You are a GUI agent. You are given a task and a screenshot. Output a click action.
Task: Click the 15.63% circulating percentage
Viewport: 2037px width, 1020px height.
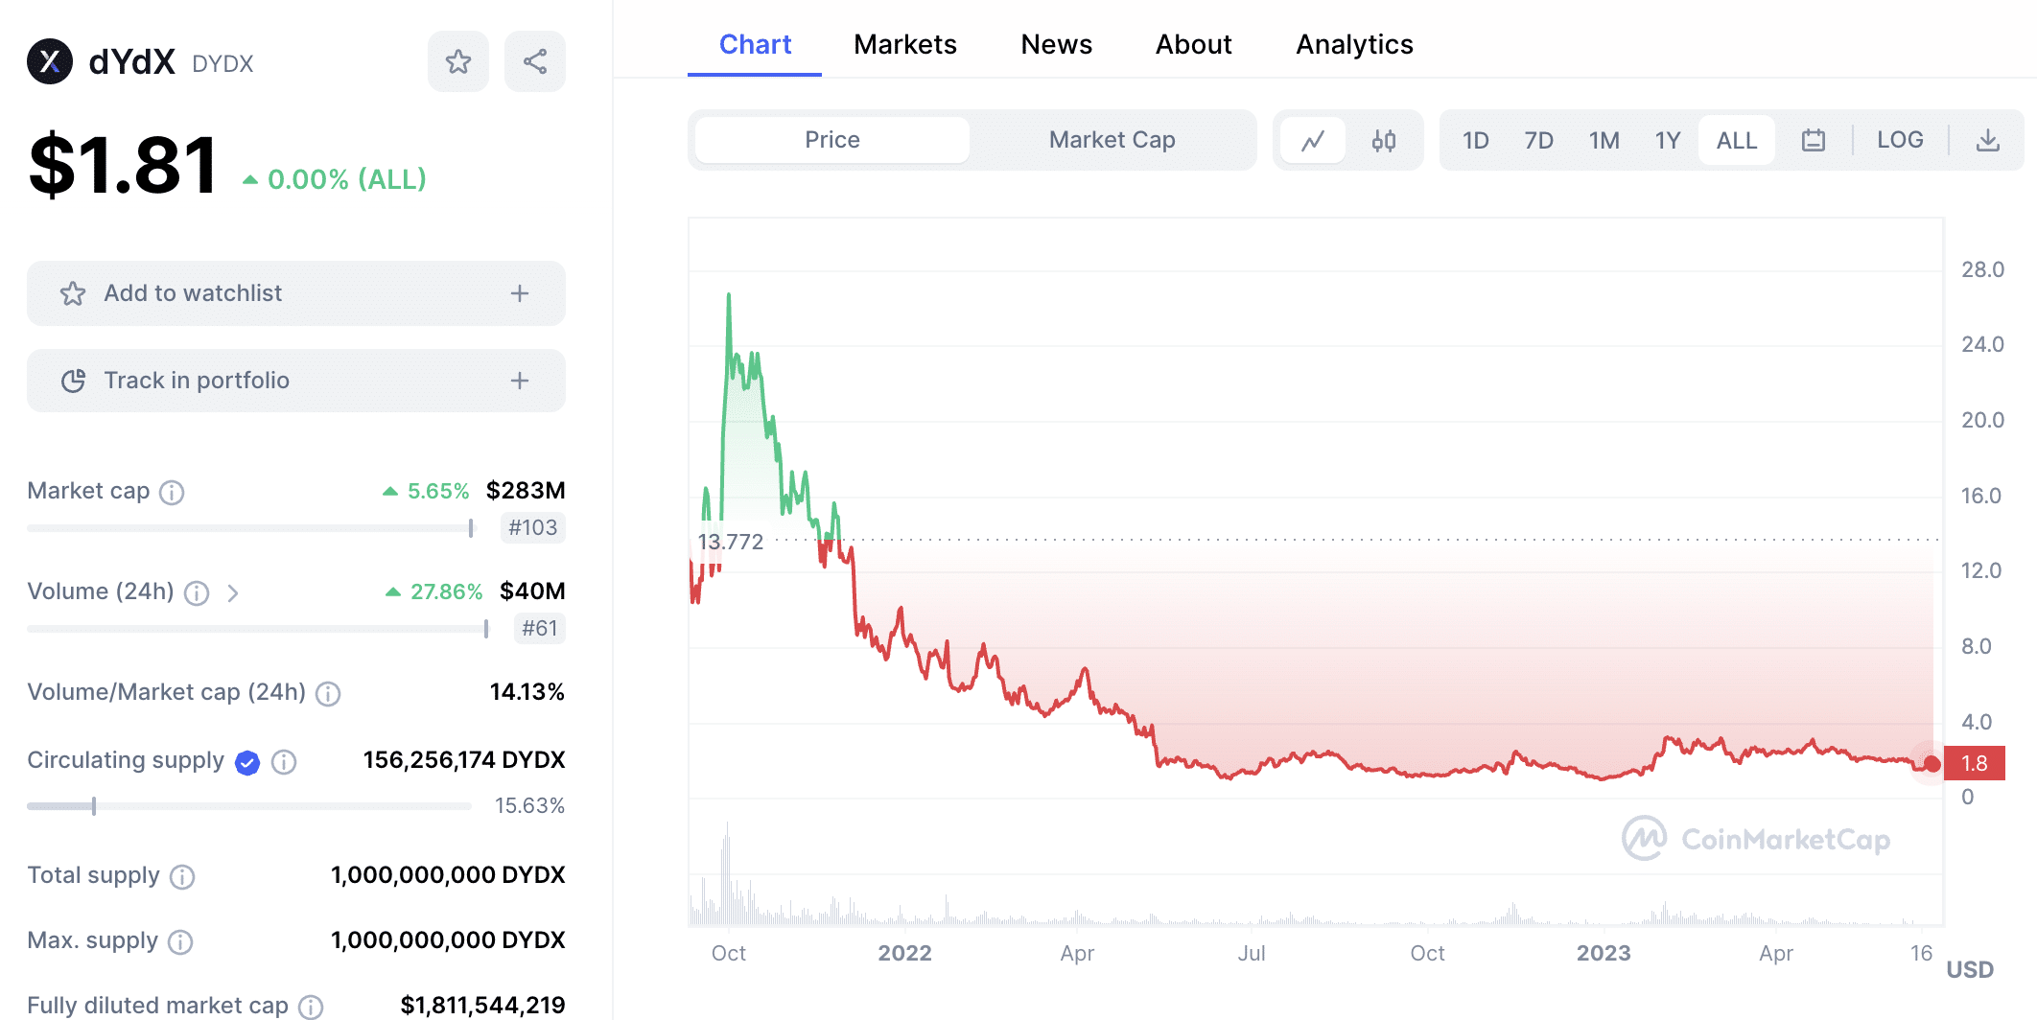pyautogui.click(x=529, y=806)
